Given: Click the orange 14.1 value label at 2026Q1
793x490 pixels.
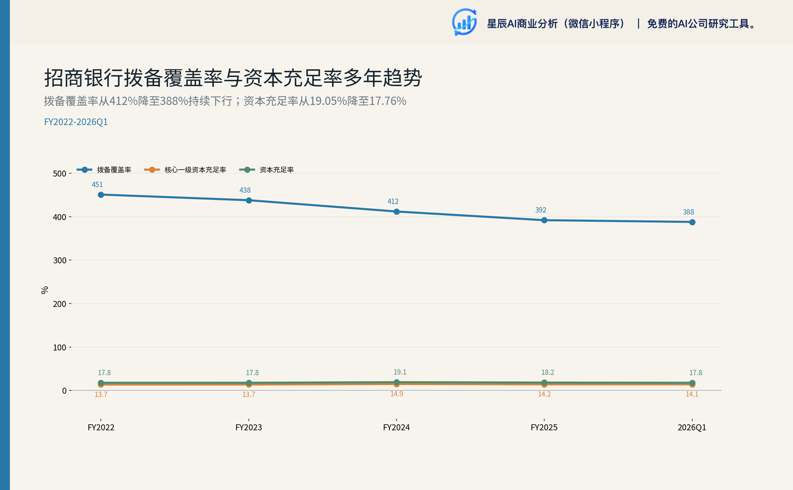Looking at the screenshot, I should click(x=692, y=394).
